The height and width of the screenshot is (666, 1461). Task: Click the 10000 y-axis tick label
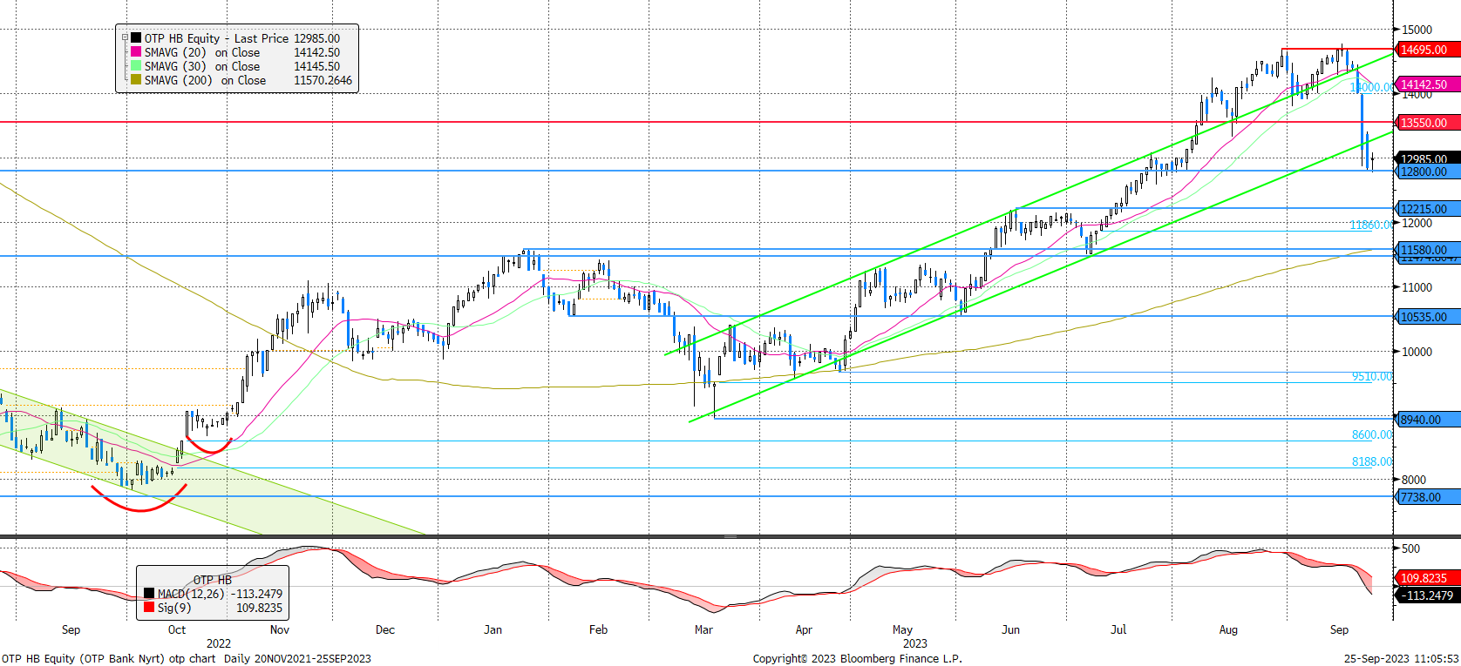coord(1417,352)
